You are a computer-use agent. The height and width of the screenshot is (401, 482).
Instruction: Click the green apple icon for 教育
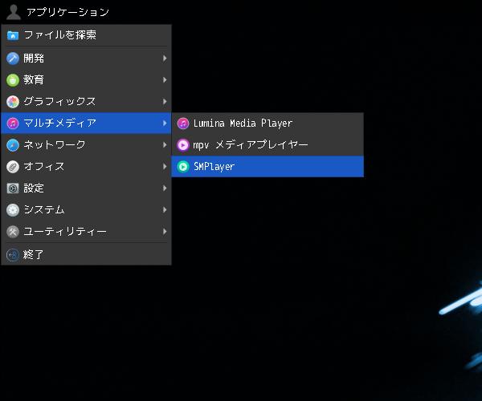coord(13,80)
